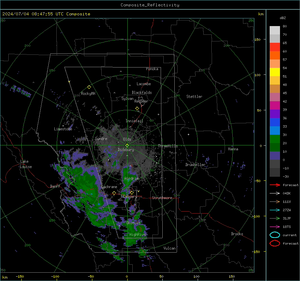Click the Lake Louise label
This screenshot has width=300, height=281.
point(26,164)
